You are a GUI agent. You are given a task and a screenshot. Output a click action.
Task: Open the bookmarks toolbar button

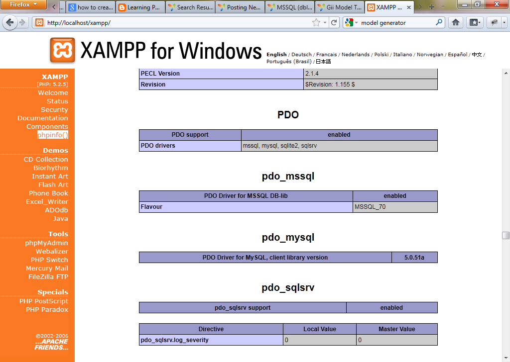coord(475,22)
